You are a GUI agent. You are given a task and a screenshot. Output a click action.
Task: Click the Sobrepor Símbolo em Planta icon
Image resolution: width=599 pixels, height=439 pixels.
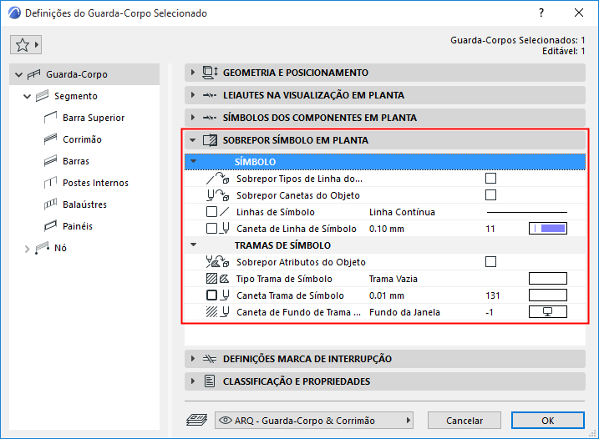coord(210,140)
